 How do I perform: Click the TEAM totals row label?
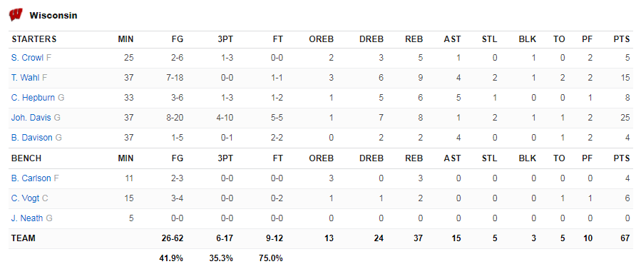24,238
